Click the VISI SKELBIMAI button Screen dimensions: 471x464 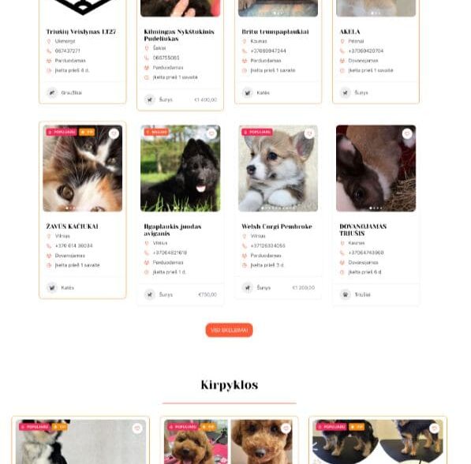(x=230, y=331)
